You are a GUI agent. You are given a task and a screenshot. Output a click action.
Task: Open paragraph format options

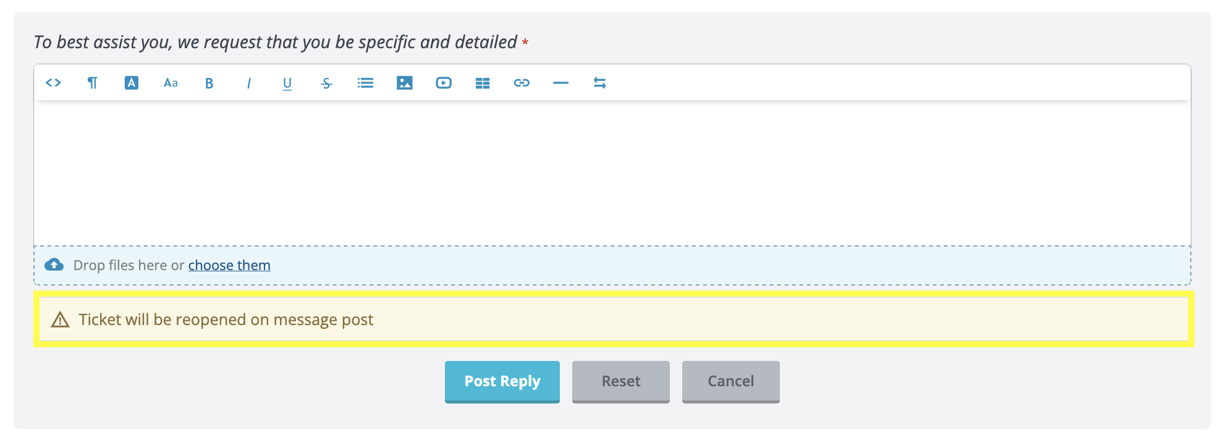(x=92, y=83)
